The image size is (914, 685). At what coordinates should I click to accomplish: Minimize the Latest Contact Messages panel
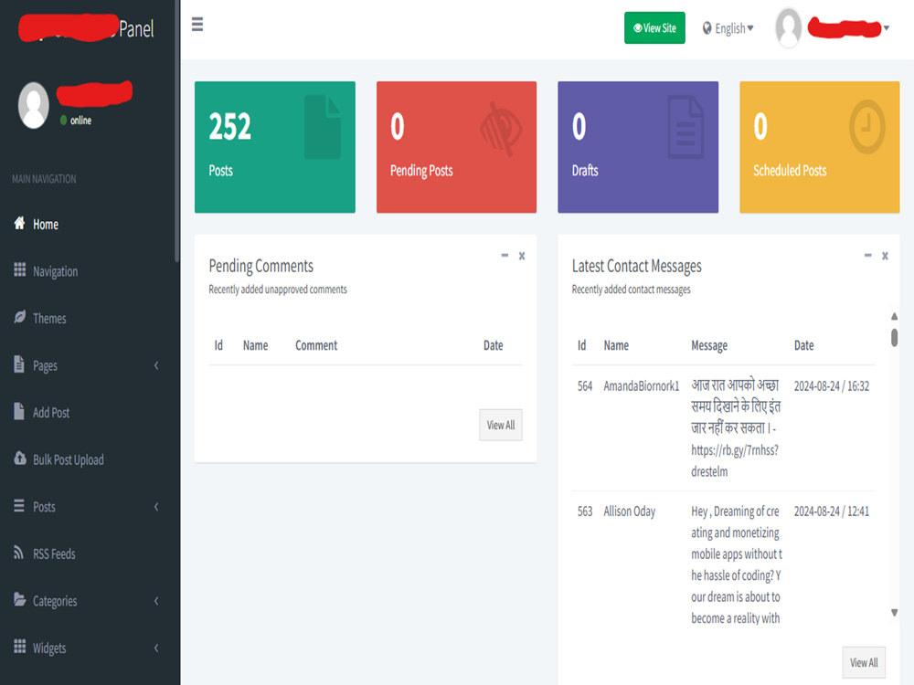(868, 255)
